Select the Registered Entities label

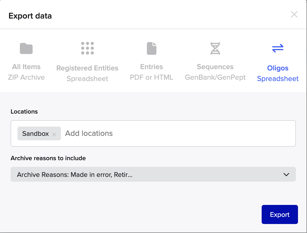pos(87,68)
